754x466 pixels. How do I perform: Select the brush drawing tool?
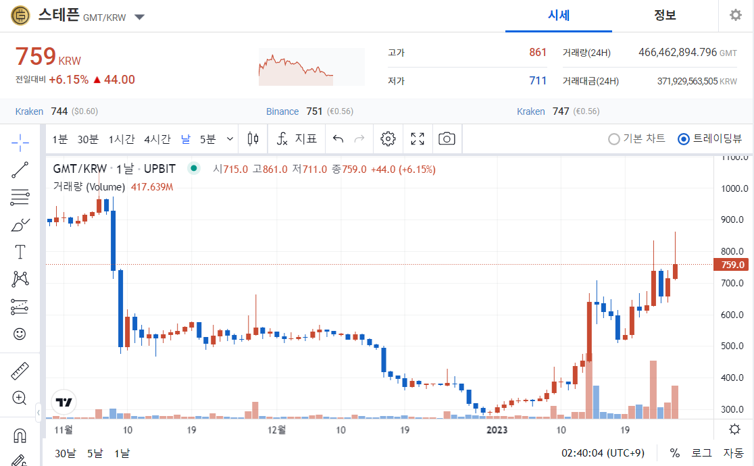click(20, 225)
